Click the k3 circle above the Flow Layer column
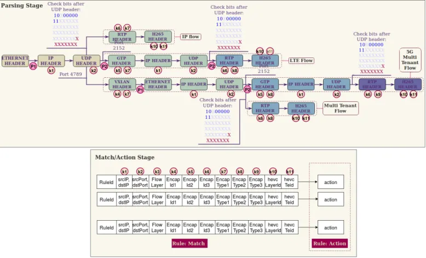Viewport: 426px width, 258px height. tap(157, 171)
